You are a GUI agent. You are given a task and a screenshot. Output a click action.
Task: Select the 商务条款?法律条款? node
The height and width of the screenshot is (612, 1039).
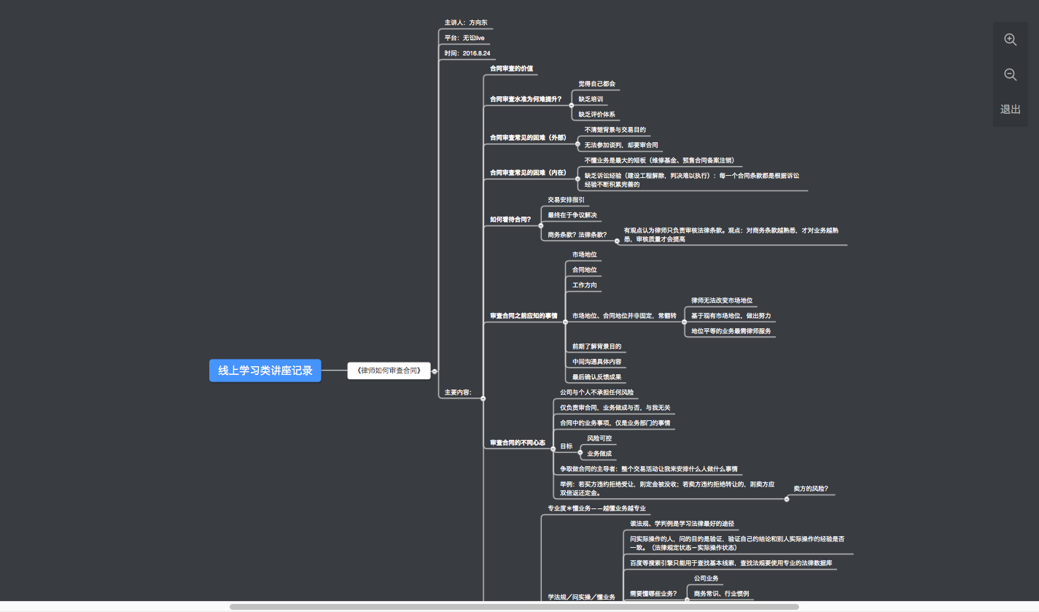pos(577,235)
